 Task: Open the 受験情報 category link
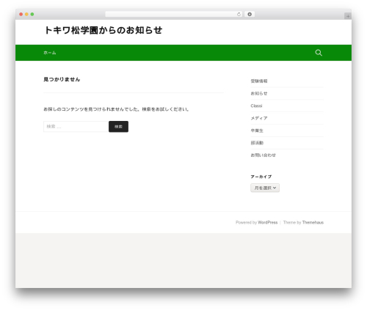(259, 81)
